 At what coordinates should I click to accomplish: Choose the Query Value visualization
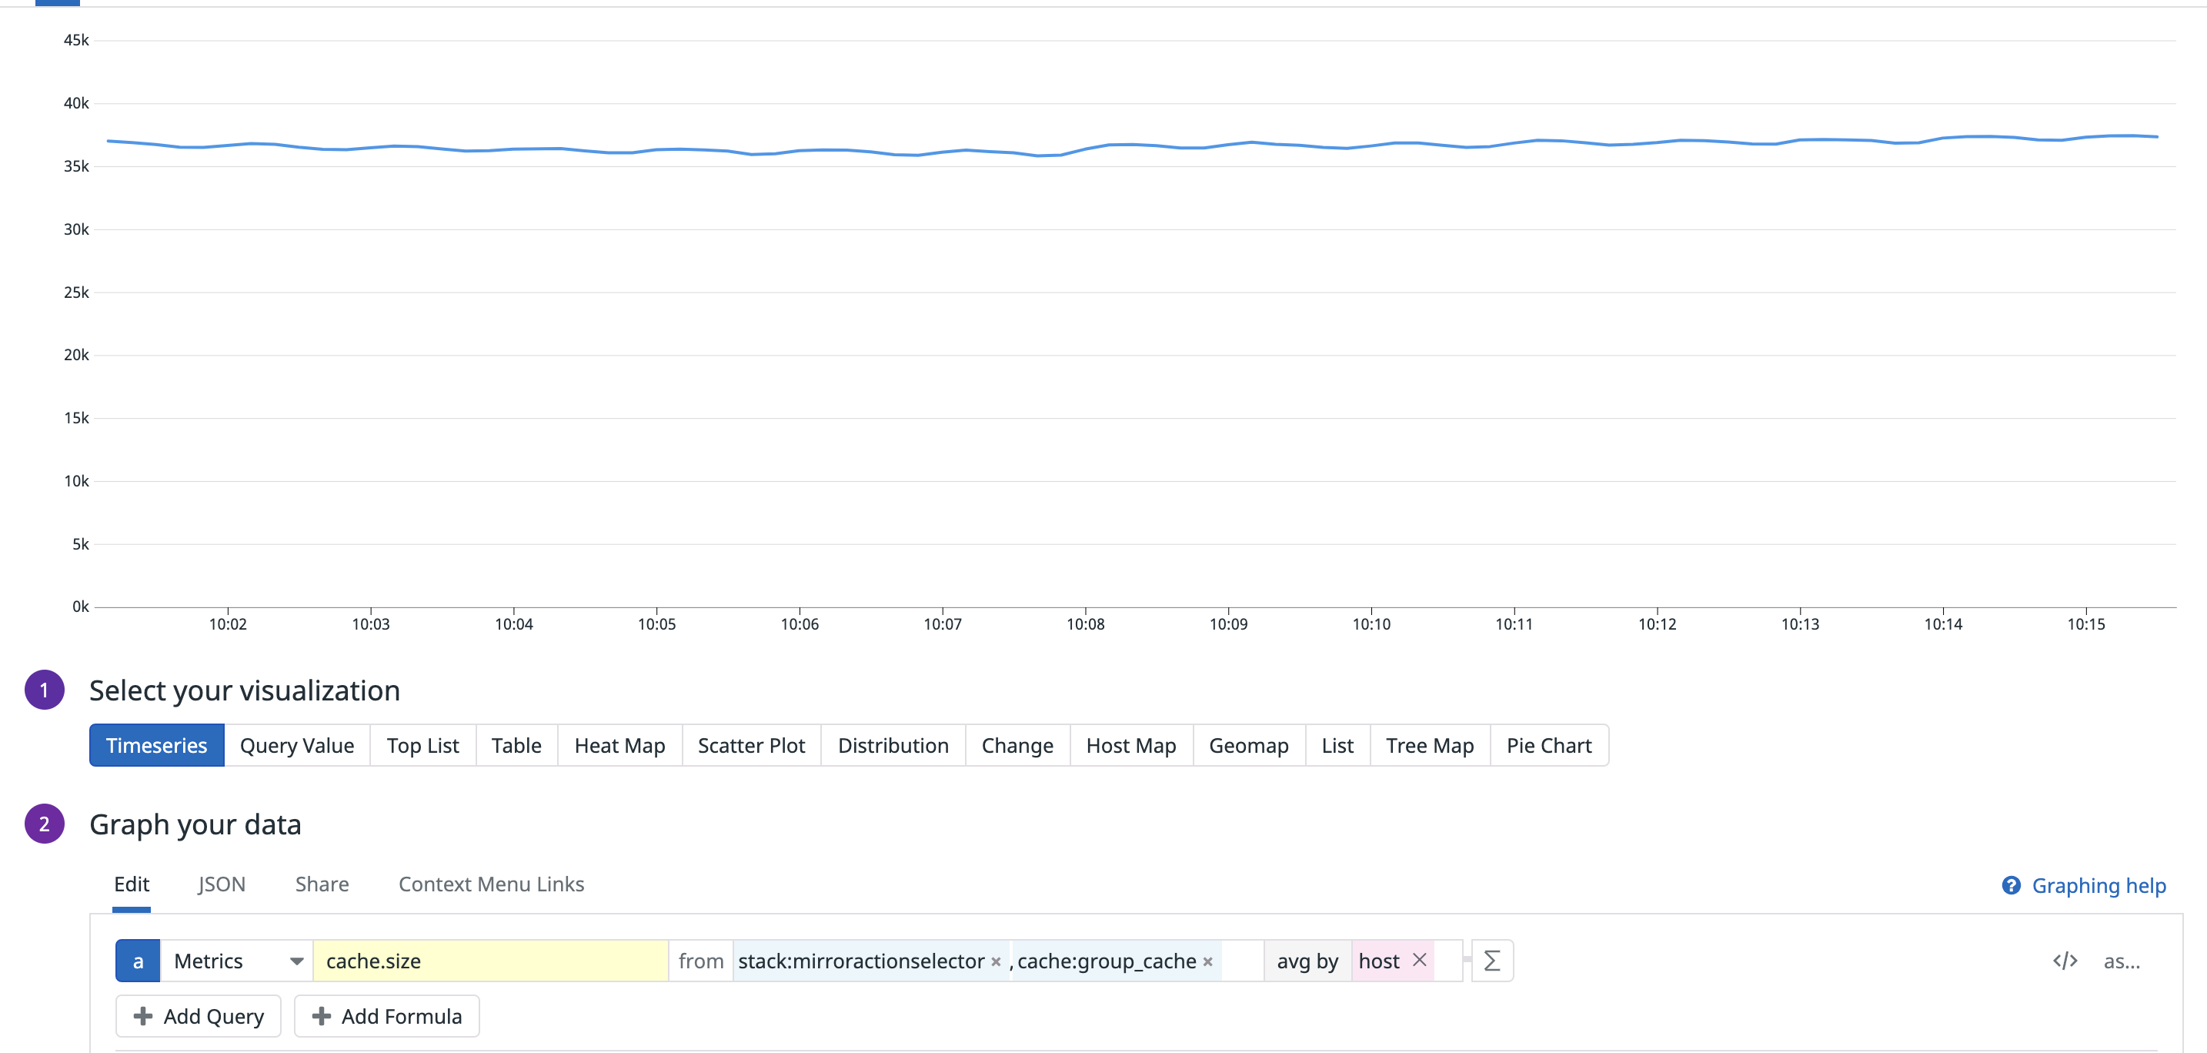click(296, 744)
